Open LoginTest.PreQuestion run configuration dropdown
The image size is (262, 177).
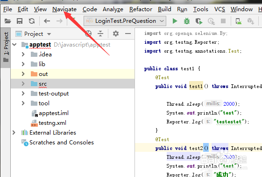coord(125,21)
